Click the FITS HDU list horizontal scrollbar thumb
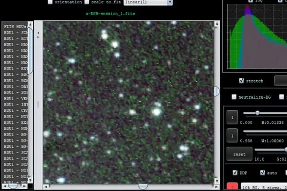Screen dimensions: 287x191 [13, 186]
